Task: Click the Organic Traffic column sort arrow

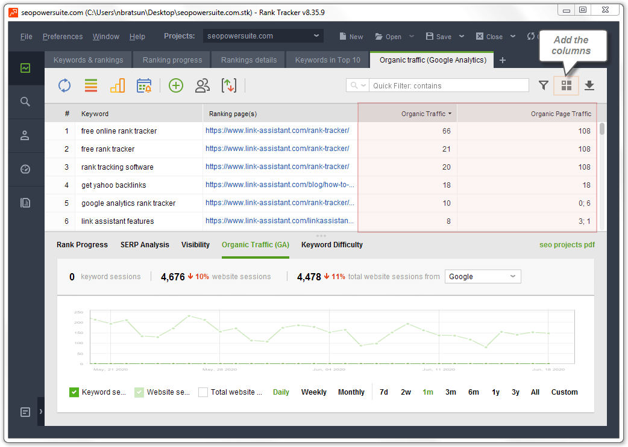Action: point(450,114)
